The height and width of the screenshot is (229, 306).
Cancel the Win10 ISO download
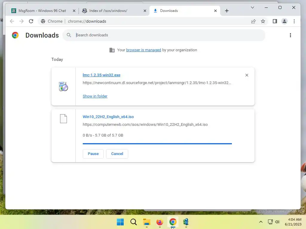point(117,154)
